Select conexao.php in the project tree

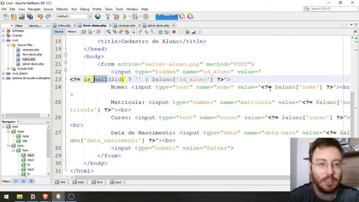31,50
